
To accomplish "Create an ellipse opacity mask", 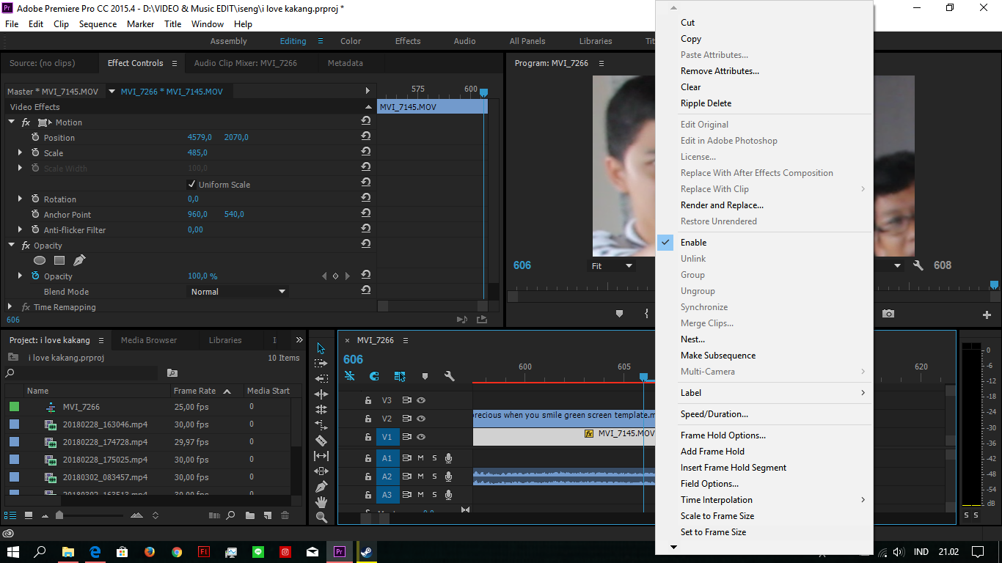I will pos(40,260).
